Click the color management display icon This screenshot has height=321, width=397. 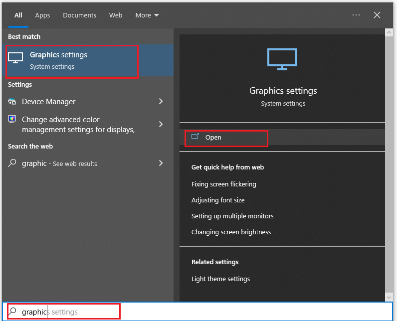click(x=12, y=119)
